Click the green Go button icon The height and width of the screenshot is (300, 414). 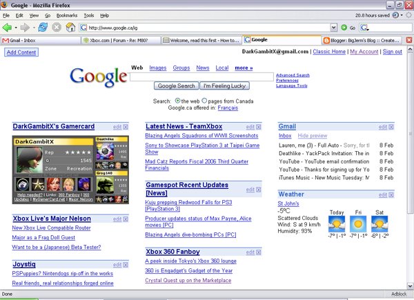[344, 28]
